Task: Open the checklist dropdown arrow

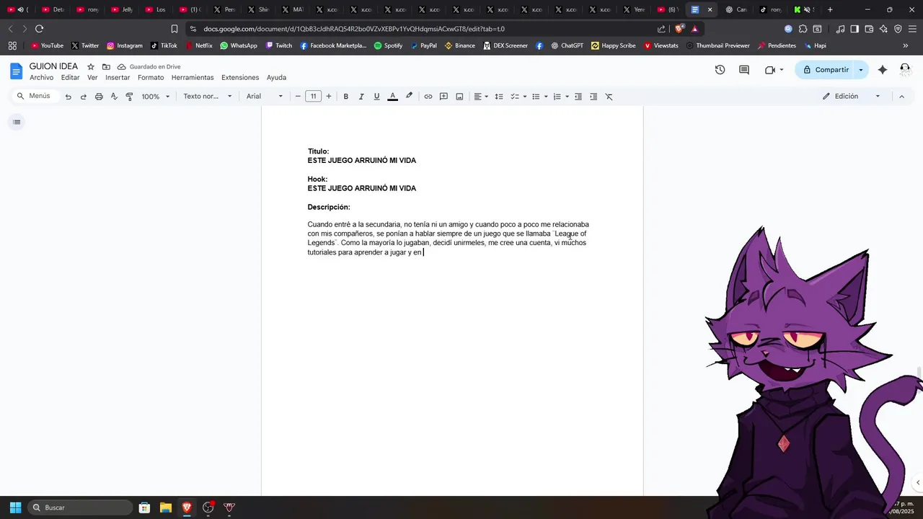Action: pos(525,97)
